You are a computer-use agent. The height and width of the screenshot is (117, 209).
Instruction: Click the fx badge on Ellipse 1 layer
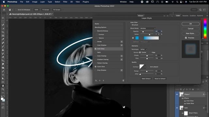(x=203, y=95)
